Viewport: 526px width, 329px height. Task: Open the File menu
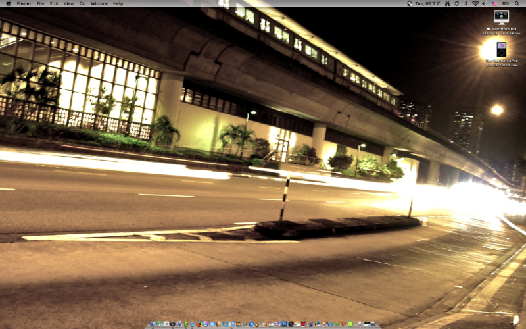pos(40,3)
